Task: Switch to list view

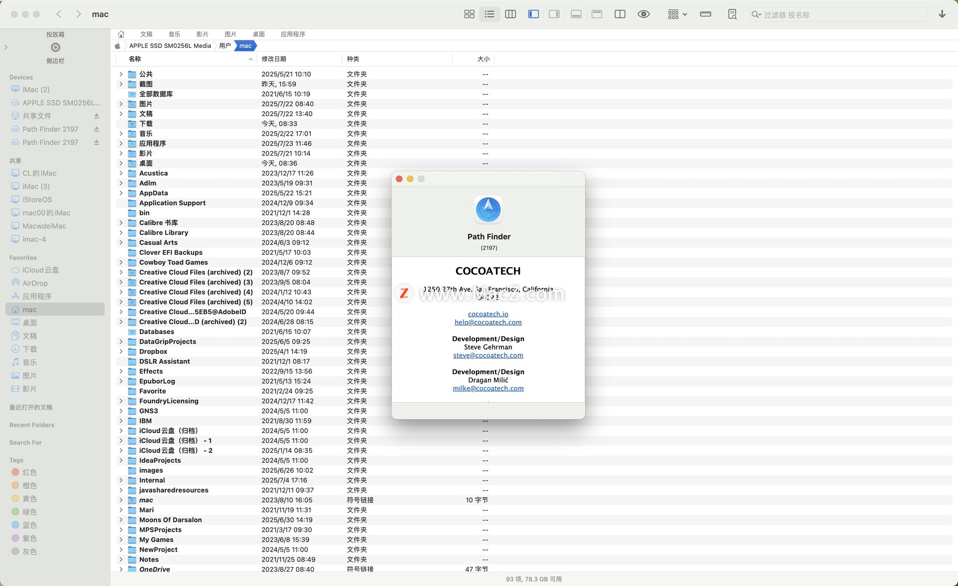Action: point(489,14)
